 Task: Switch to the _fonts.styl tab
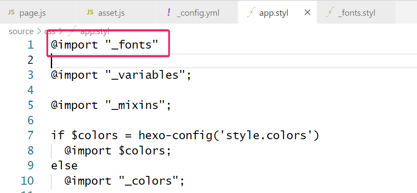357,13
